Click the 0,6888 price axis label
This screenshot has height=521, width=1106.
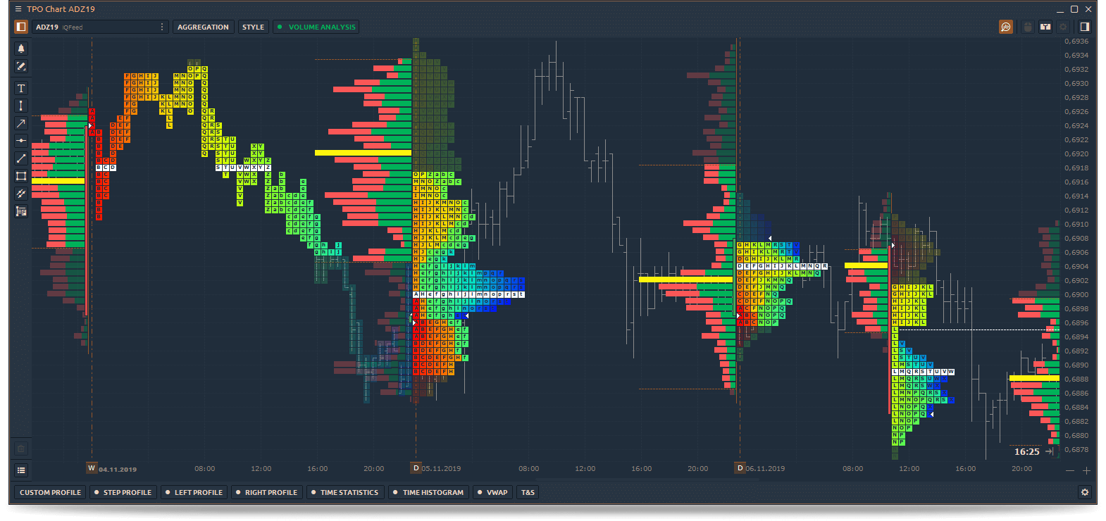pos(1076,379)
